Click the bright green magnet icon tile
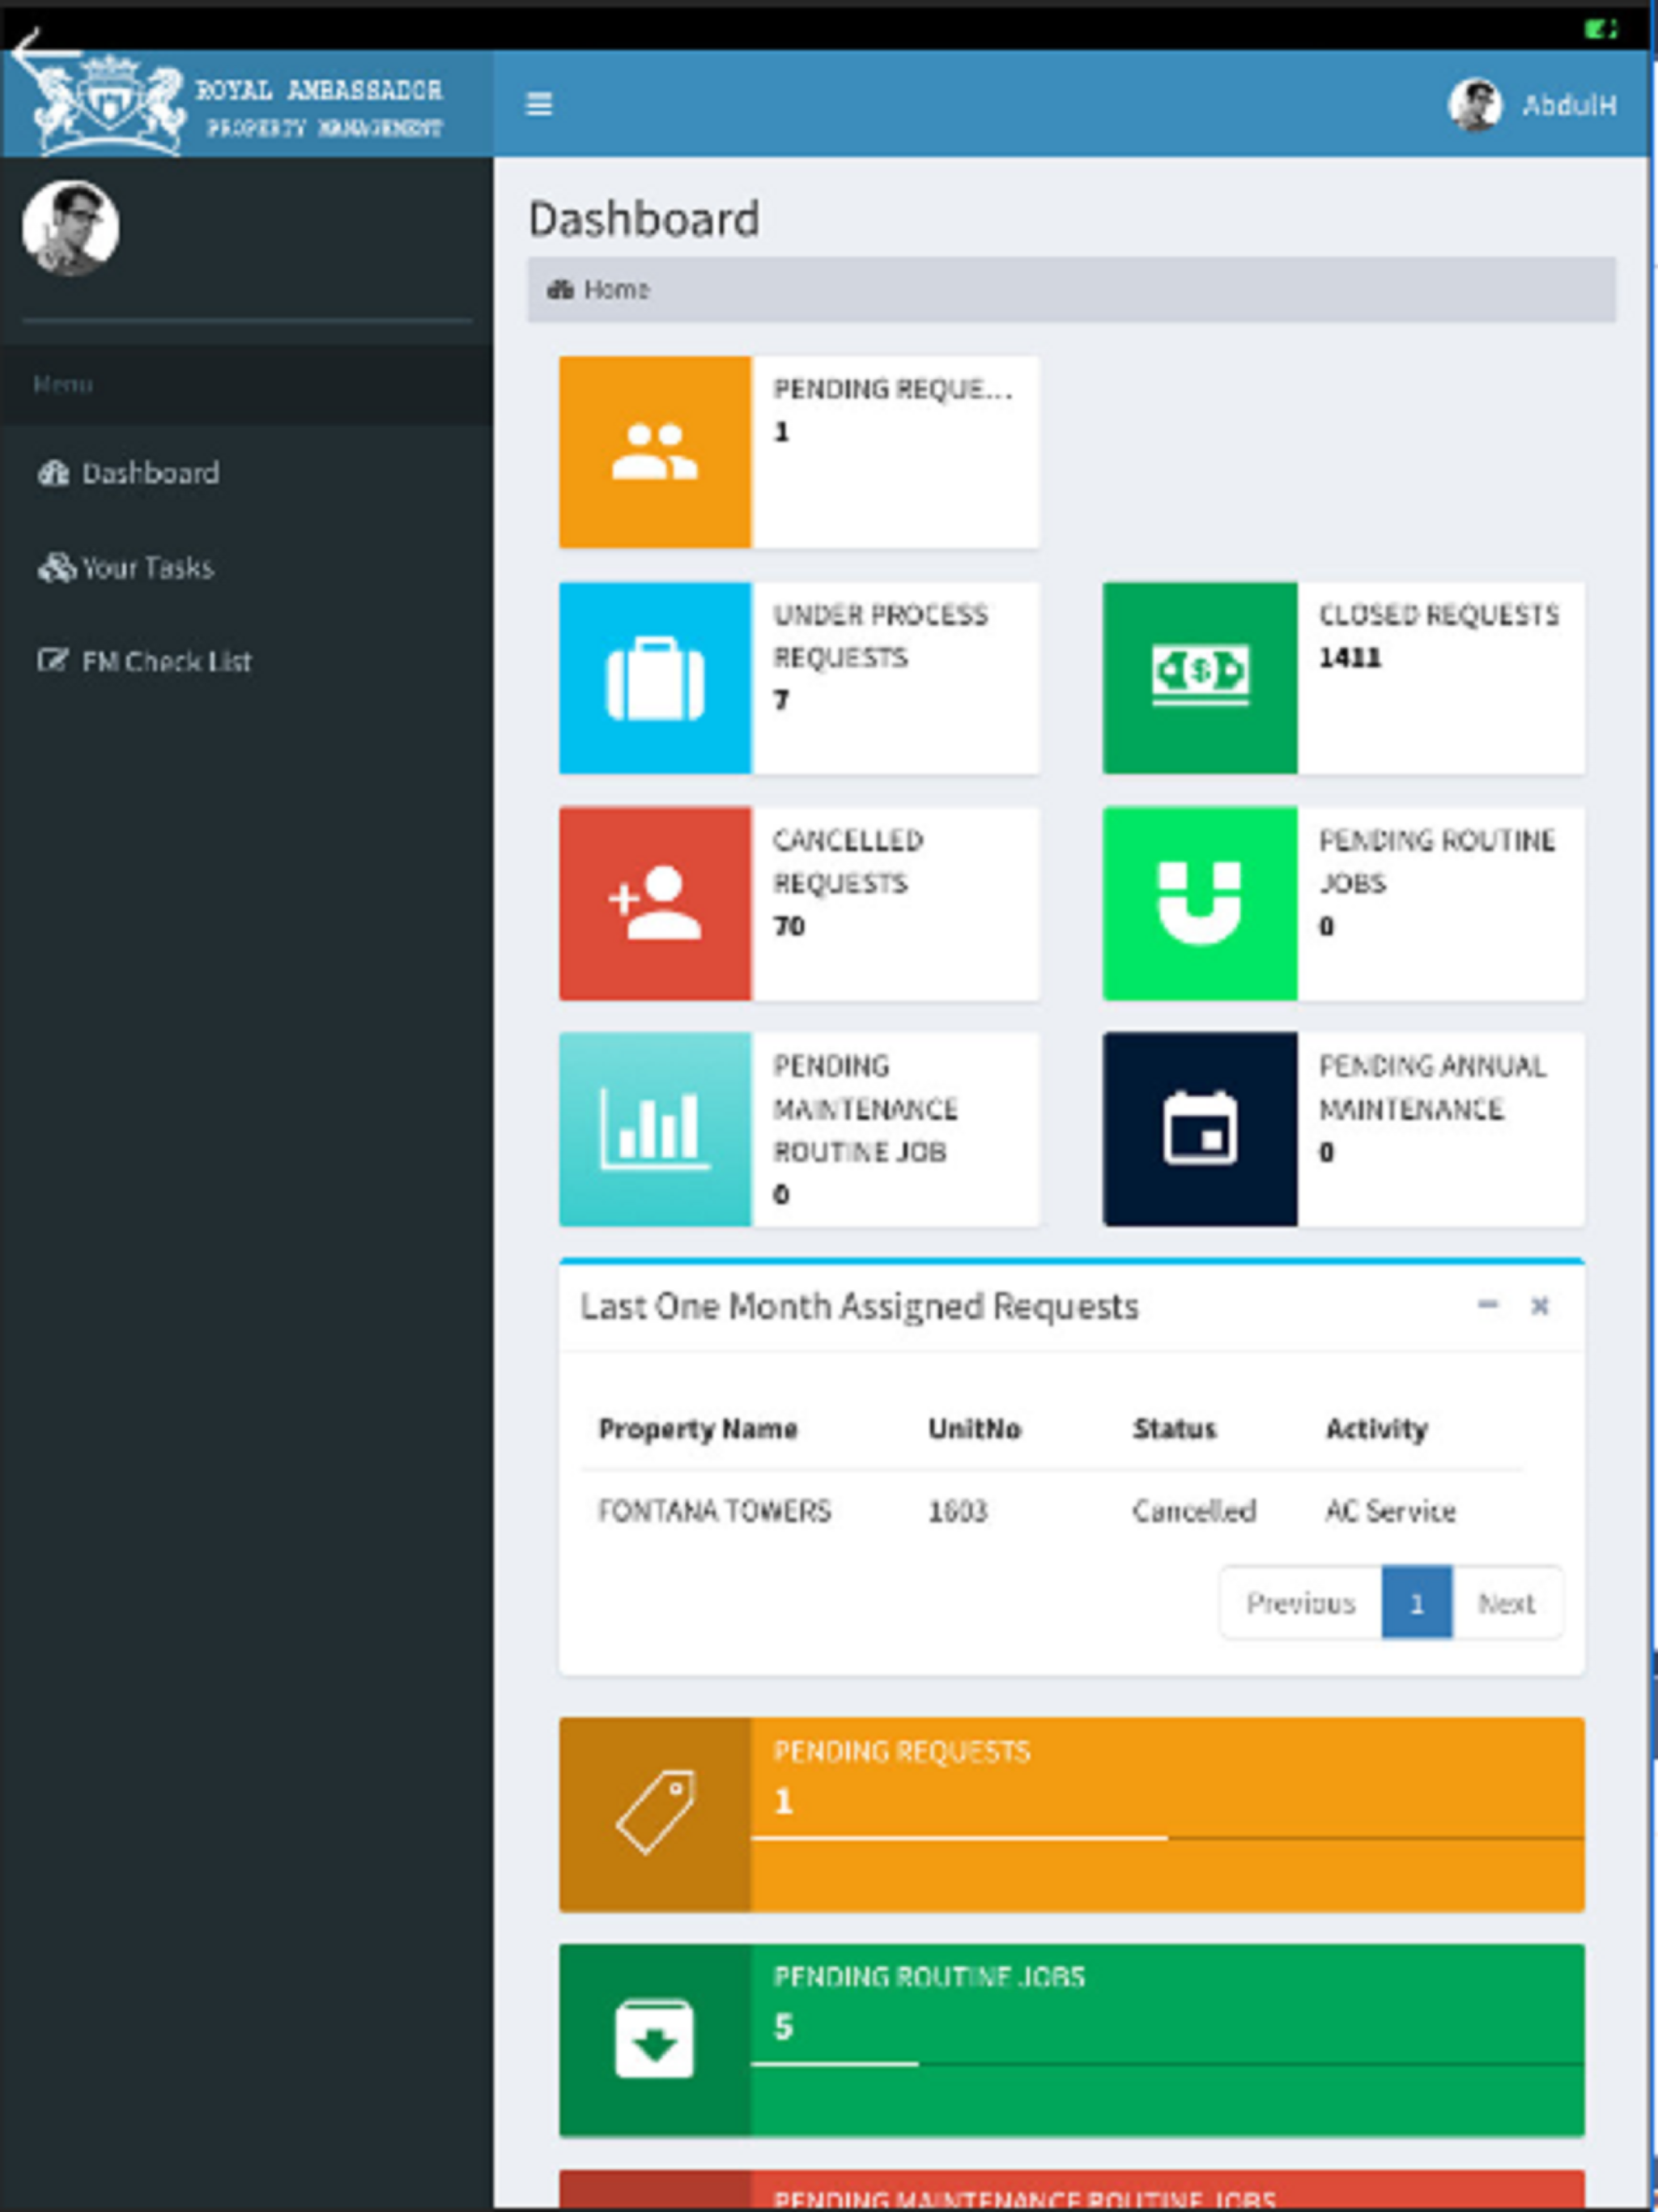Viewport: 1658px width, 2212px height. click(1200, 903)
